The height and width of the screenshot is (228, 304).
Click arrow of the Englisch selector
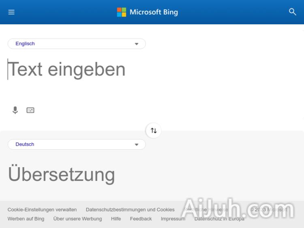pyautogui.click(x=137, y=44)
